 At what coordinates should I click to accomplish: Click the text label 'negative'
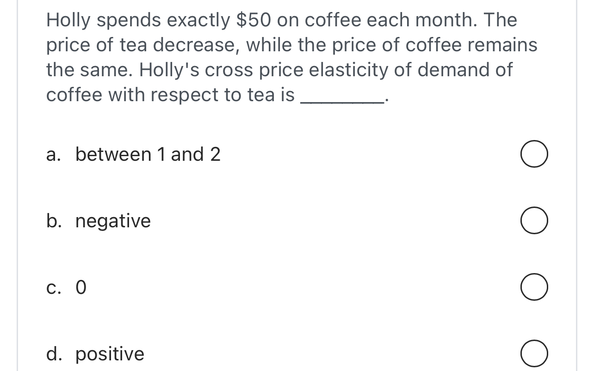pos(113,220)
